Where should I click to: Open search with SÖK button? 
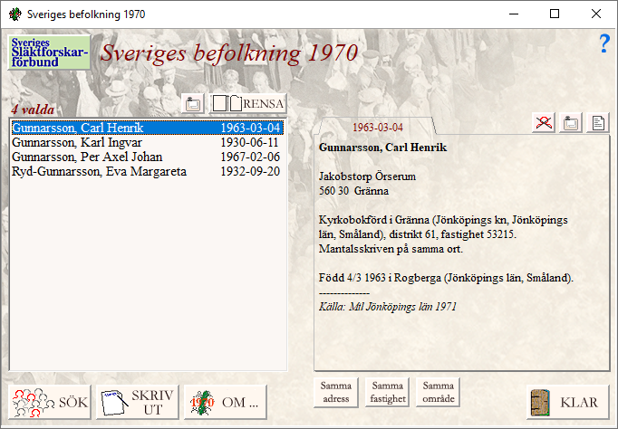point(50,402)
